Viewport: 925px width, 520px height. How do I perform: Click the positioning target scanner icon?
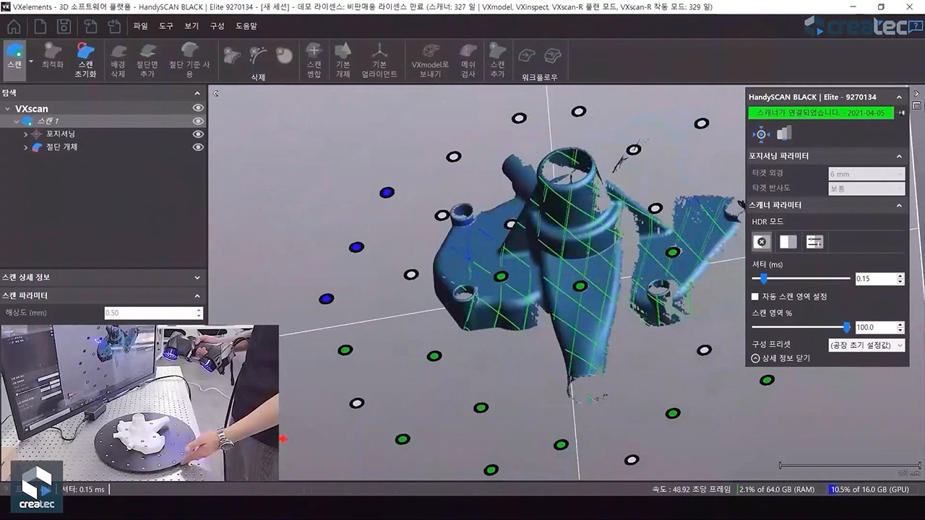[x=760, y=134]
